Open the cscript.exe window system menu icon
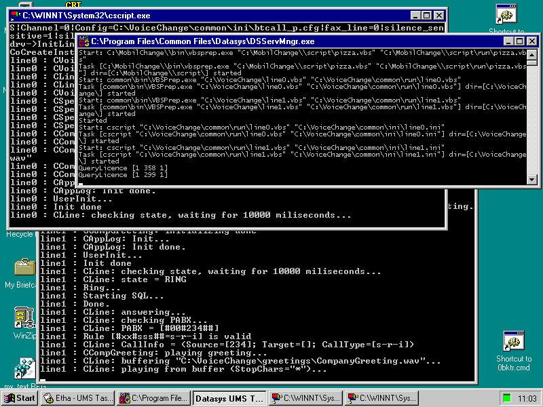Viewport: 543px width, 407px height. coord(16,16)
